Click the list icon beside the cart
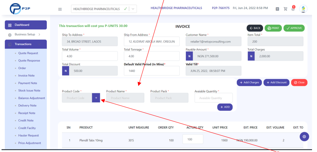 277,9
